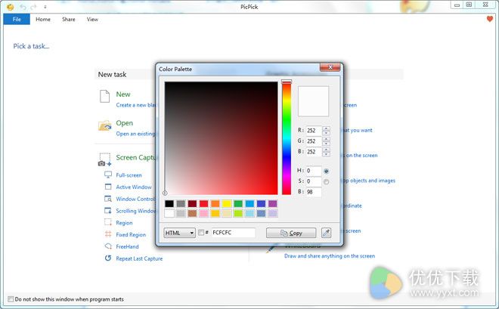Click the FreeHand lasso icon
The width and height of the screenshot is (499, 309).
[x=108, y=246]
